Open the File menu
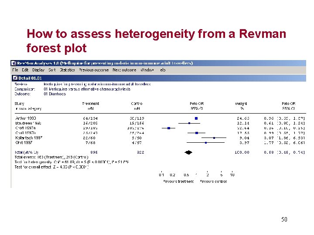314x235 pixels. [15, 70]
